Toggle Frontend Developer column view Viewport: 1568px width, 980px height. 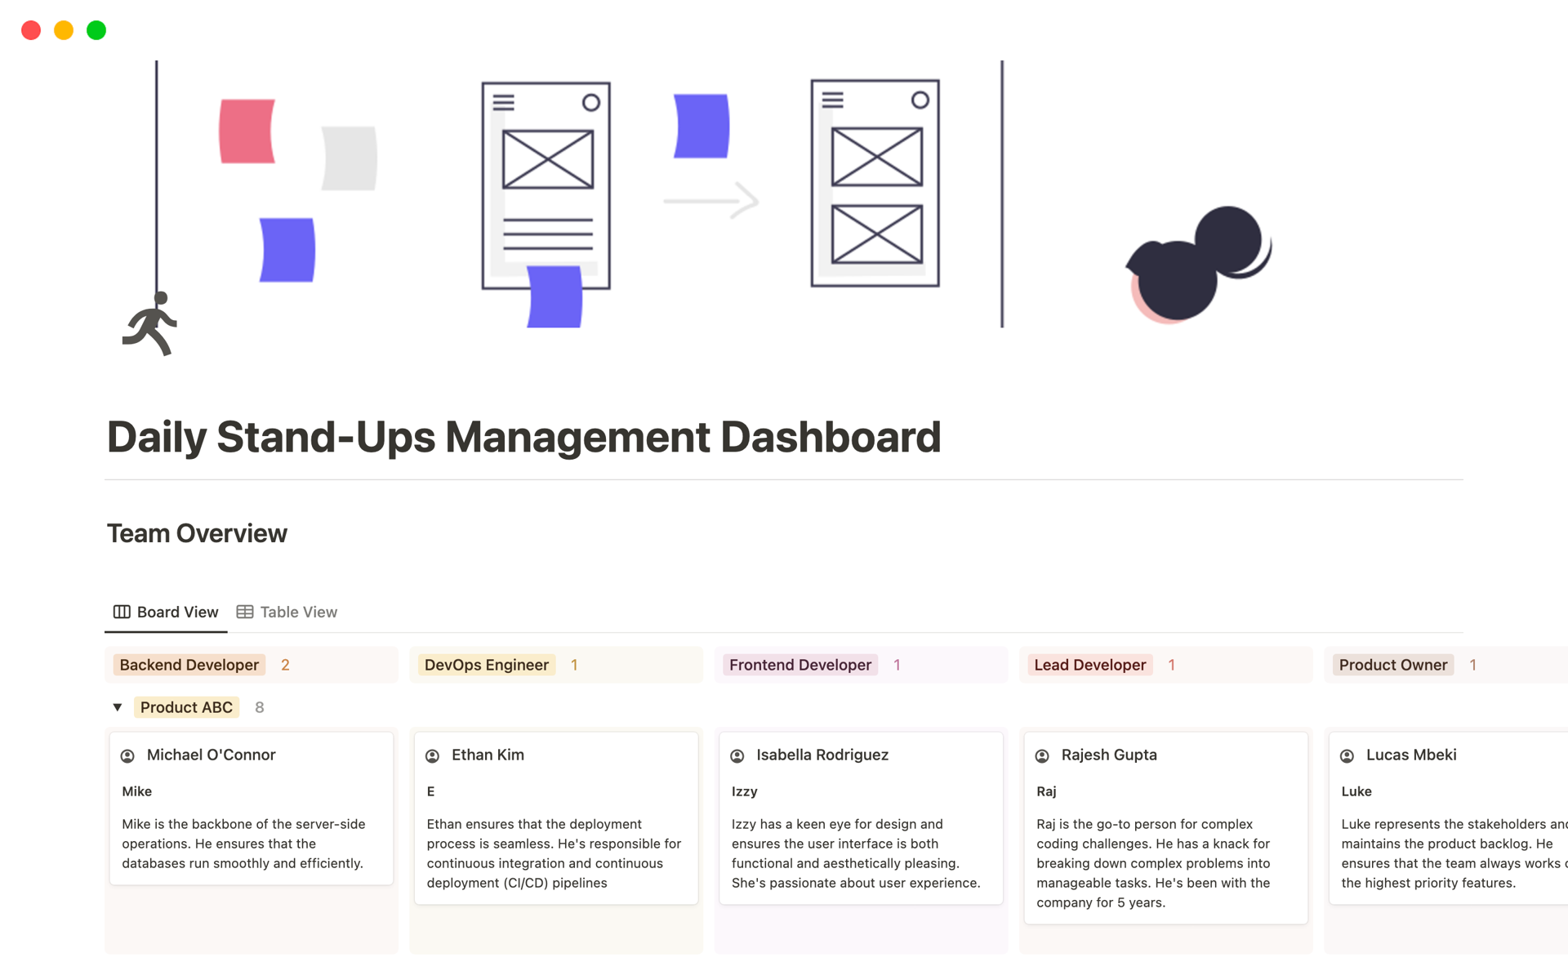pyautogui.click(x=801, y=665)
